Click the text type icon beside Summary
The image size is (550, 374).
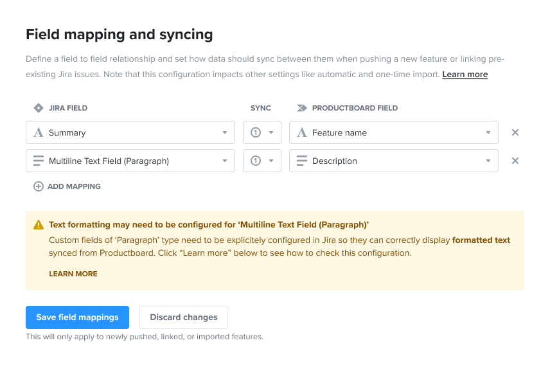(x=39, y=133)
